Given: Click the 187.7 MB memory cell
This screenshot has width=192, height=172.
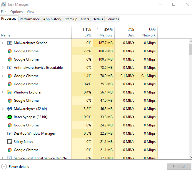Looking at the screenshot, I should (x=104, y=43).
